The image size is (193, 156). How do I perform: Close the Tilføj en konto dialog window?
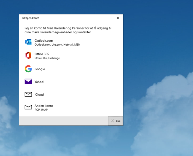[118, 18]
